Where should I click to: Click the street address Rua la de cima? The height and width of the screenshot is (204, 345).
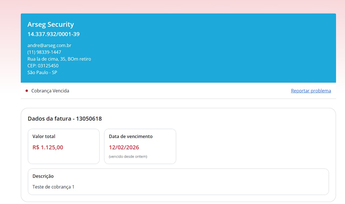[x=59, y=59]
